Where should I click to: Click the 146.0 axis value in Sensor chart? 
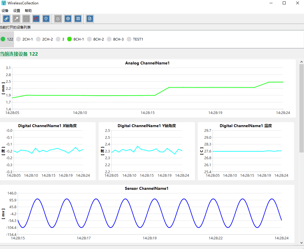12,193
